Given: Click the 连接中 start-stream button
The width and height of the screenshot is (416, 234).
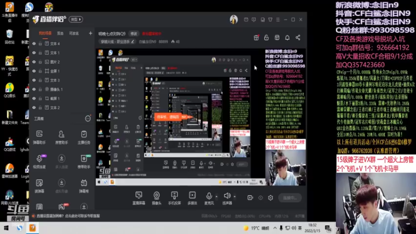Looking at the screenshot, I should (290, 198).
